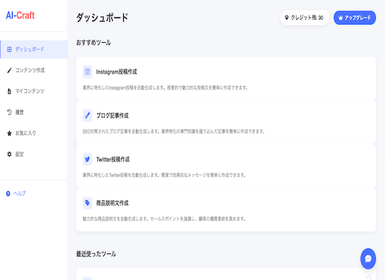Click the AI-Craft logo
385x280 pixels.
(20, 15)
